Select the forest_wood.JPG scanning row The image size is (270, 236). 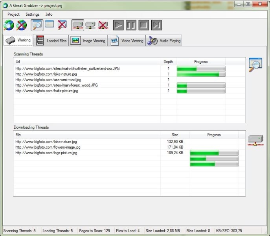pos(129,85)
